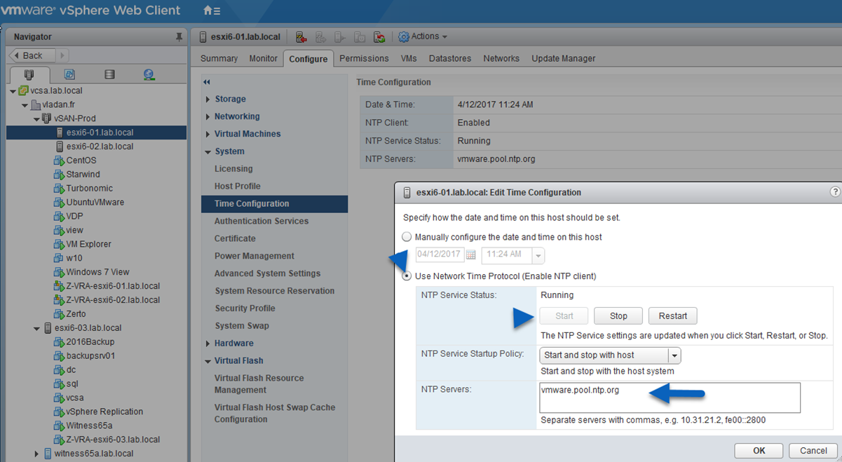
Task: Go Back in the Navigator
Action: [x=33, y=55]
